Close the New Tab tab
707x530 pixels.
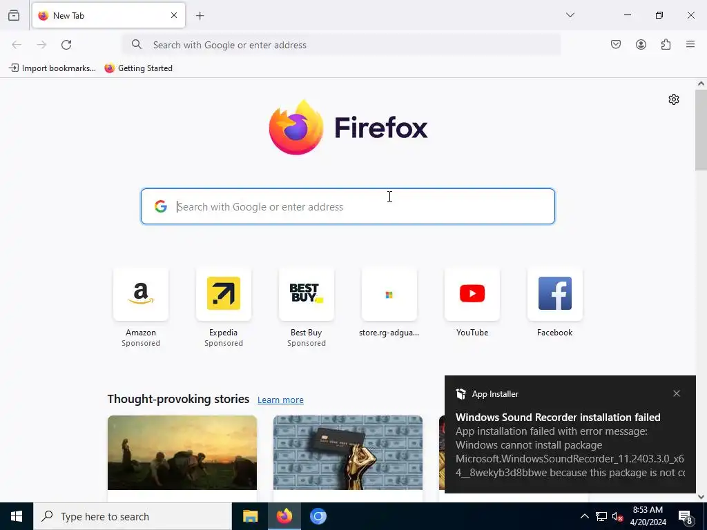click(174, 15)
